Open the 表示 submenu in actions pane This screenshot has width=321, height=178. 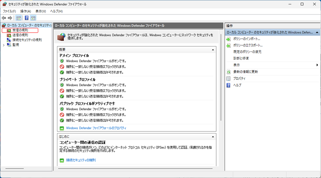point(317,65)
